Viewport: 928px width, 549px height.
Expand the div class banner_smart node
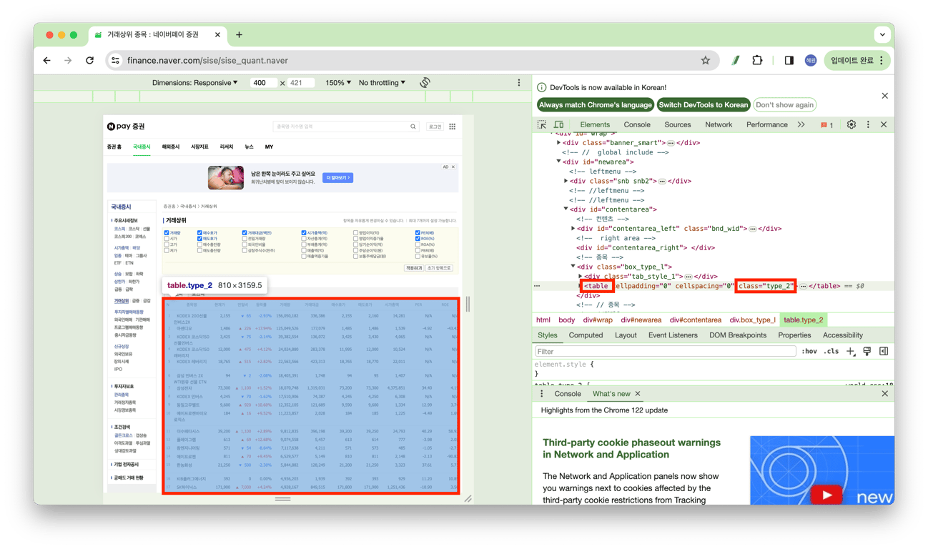559,143
